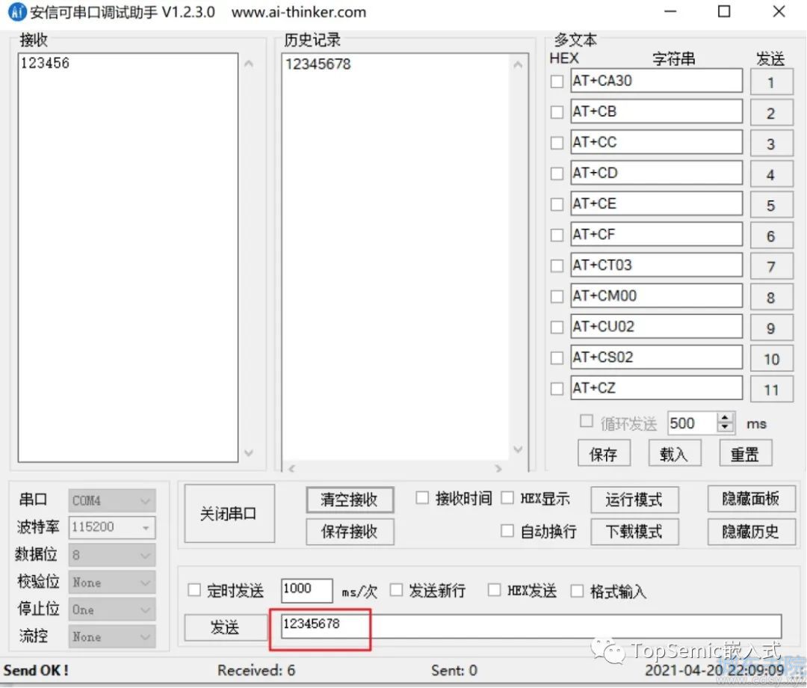
Task: Tick HEX checkbox for AT+CZ row
Action: click(557, 389)
